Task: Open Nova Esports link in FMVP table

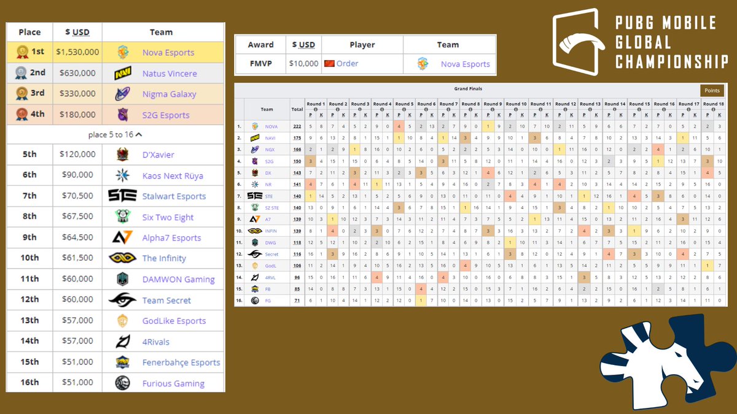Action: click(466, 64)
